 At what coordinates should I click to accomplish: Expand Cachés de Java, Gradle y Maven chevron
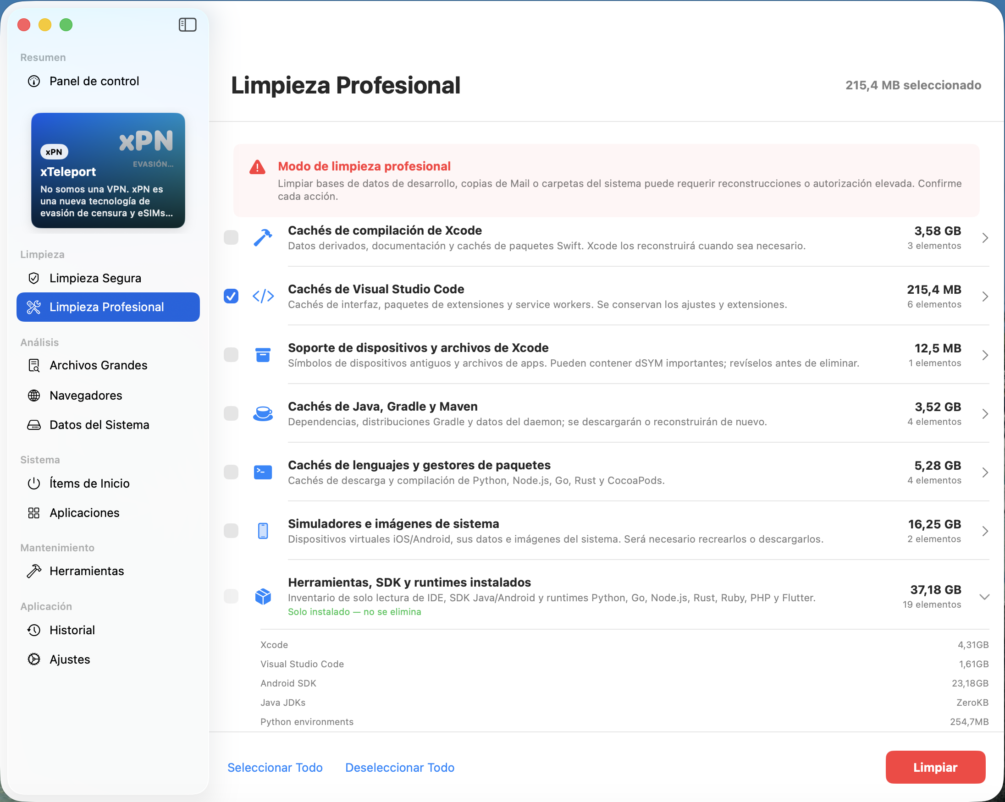click(985, 414)
